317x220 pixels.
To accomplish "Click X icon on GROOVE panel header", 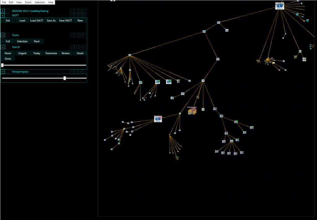I will (x=85, y=11).
